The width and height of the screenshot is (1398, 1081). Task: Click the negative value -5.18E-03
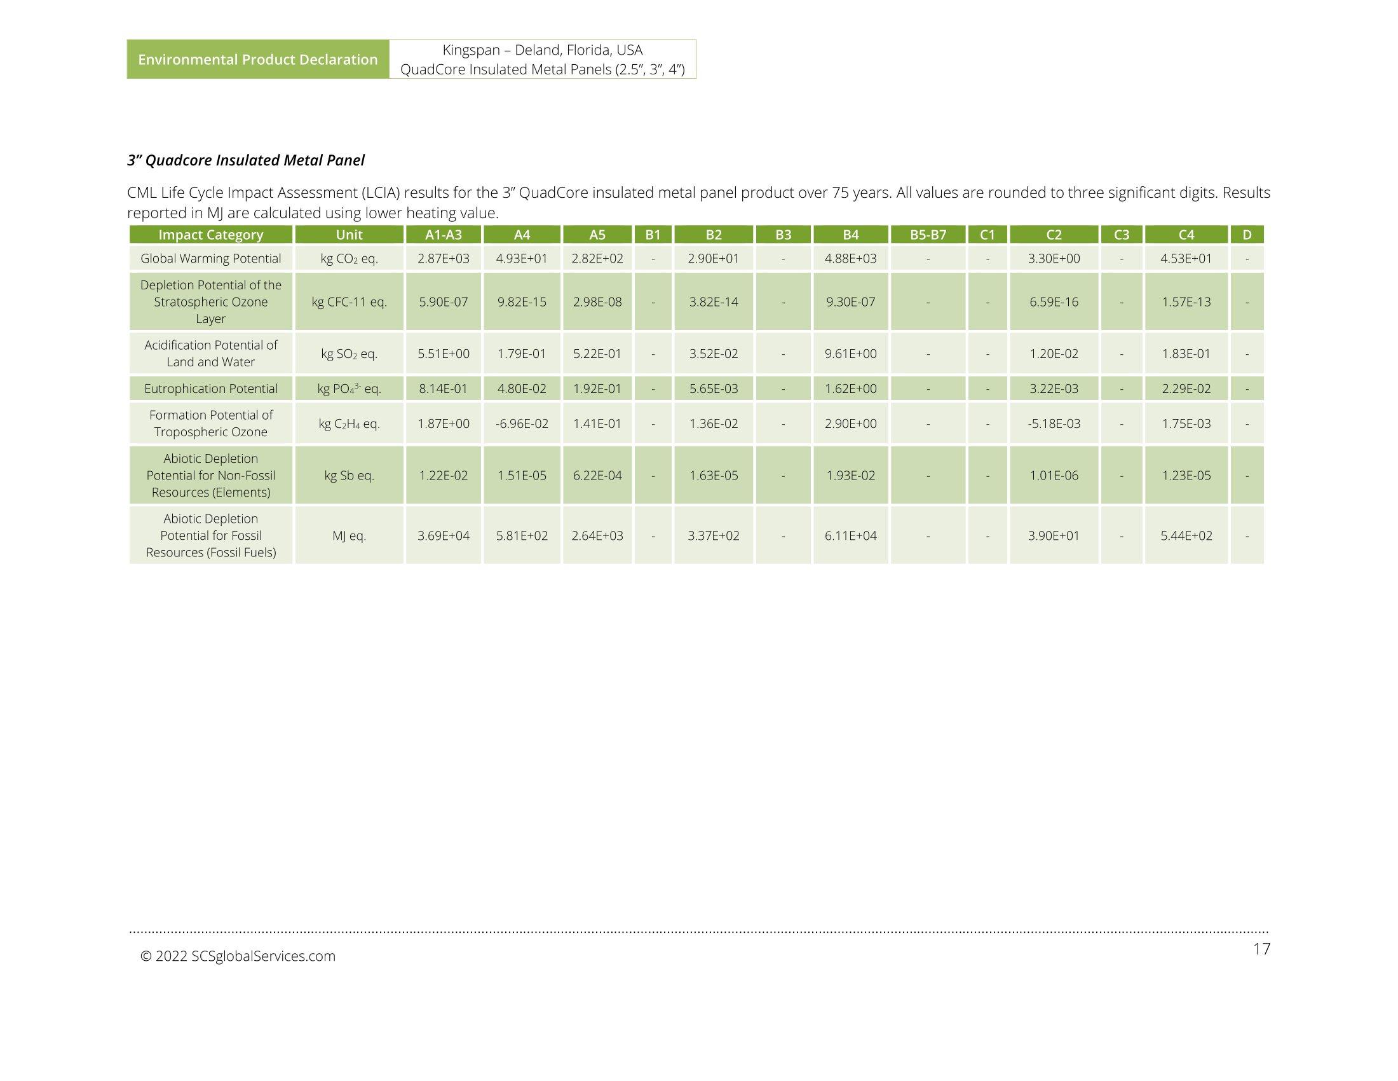1054,423
